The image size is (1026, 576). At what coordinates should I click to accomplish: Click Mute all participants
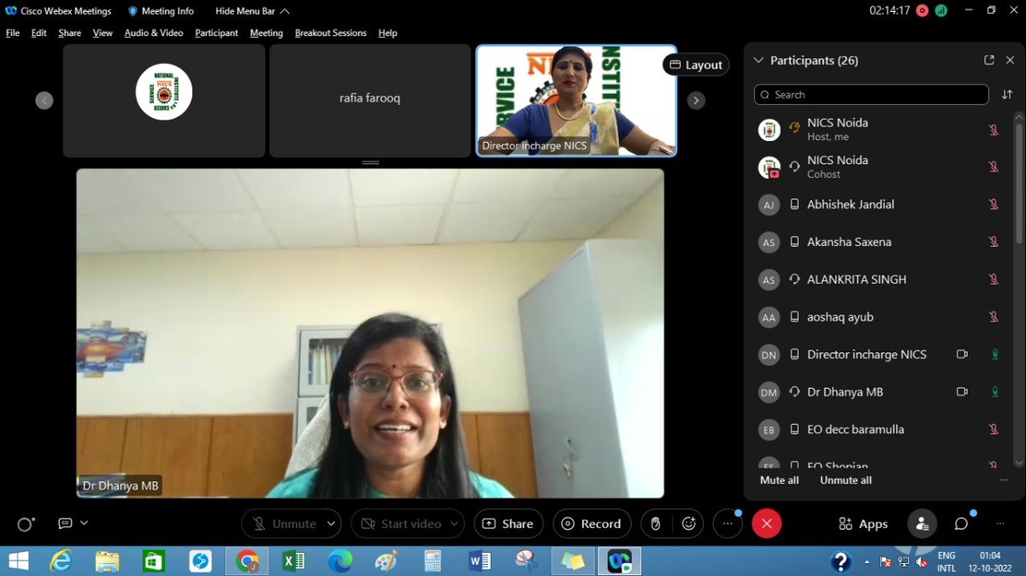[x=779, y=480]
